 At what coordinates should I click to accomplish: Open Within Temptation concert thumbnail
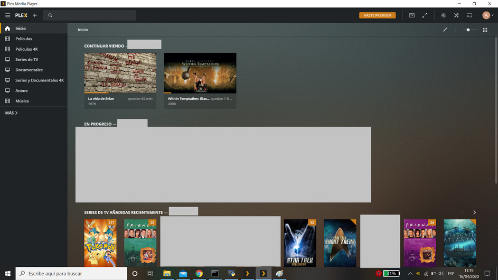[x=200, y=73]
